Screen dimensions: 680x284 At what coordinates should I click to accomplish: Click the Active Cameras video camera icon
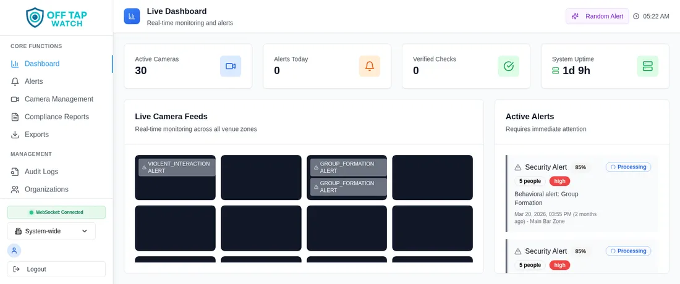[231, 66]
